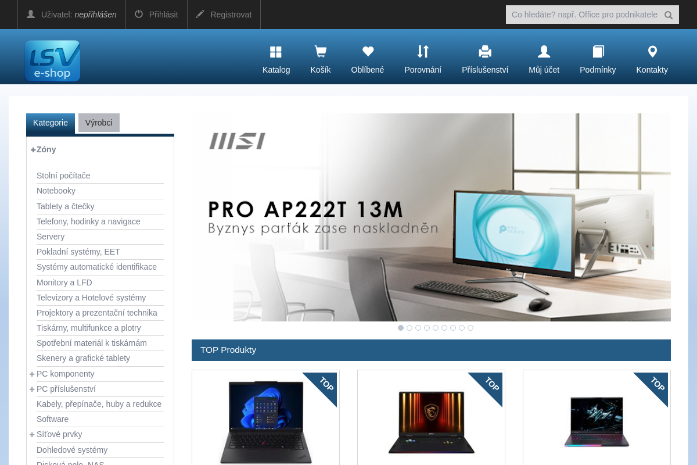Screen dimensions: 697x465
Task: Select the sixth banner slide dot
Action: click(x=444, y=328)
